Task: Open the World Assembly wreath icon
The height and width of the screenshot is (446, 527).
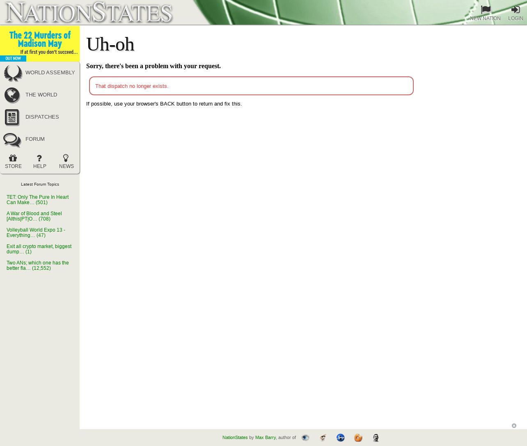Action: tap(13, 73)
